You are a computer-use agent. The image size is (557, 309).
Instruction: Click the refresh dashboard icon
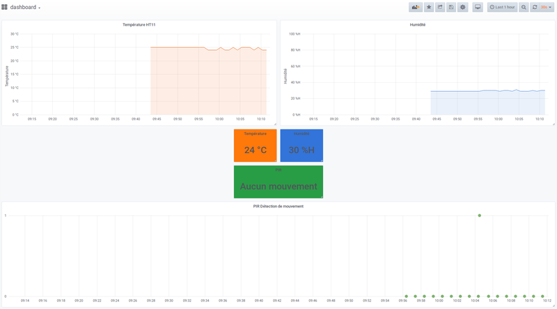coord(534,7)
